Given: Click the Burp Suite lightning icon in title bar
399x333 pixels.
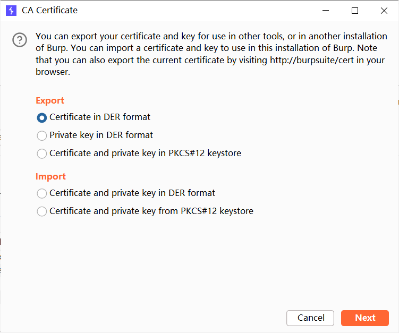Looking at the screenshot, I should pyautogui.click(x=11, y=10).
